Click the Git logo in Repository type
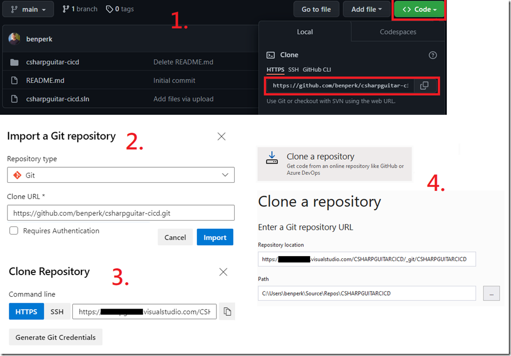This screenshot has width=511, height=356. (17, 175)
